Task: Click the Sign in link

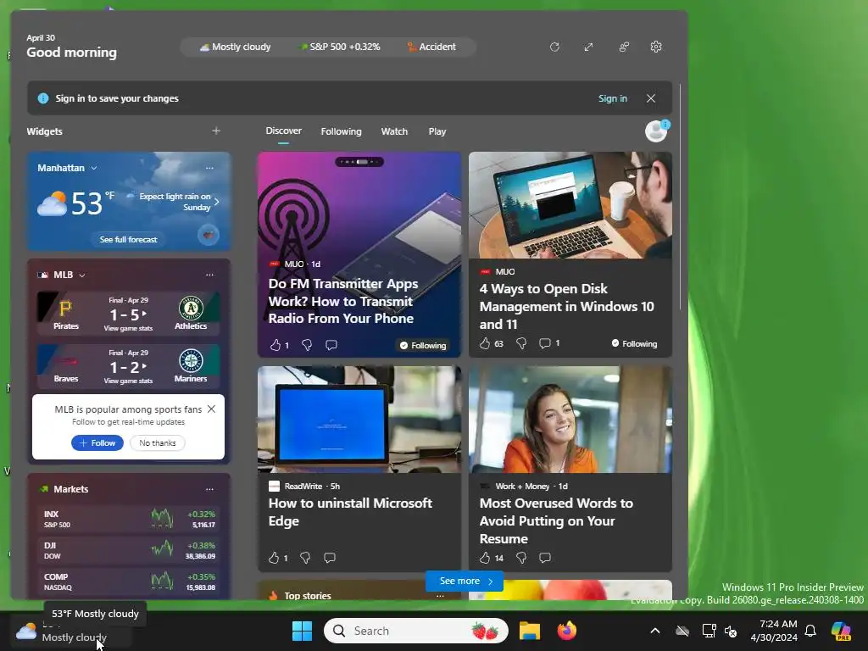Action: pyautogui.click(x=612, y=98)
